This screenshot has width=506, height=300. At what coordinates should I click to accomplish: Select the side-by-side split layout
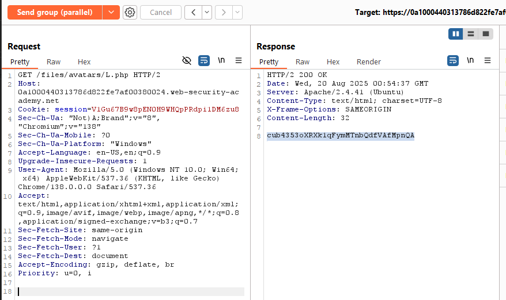pyautogui.click(x=456, y=34)
